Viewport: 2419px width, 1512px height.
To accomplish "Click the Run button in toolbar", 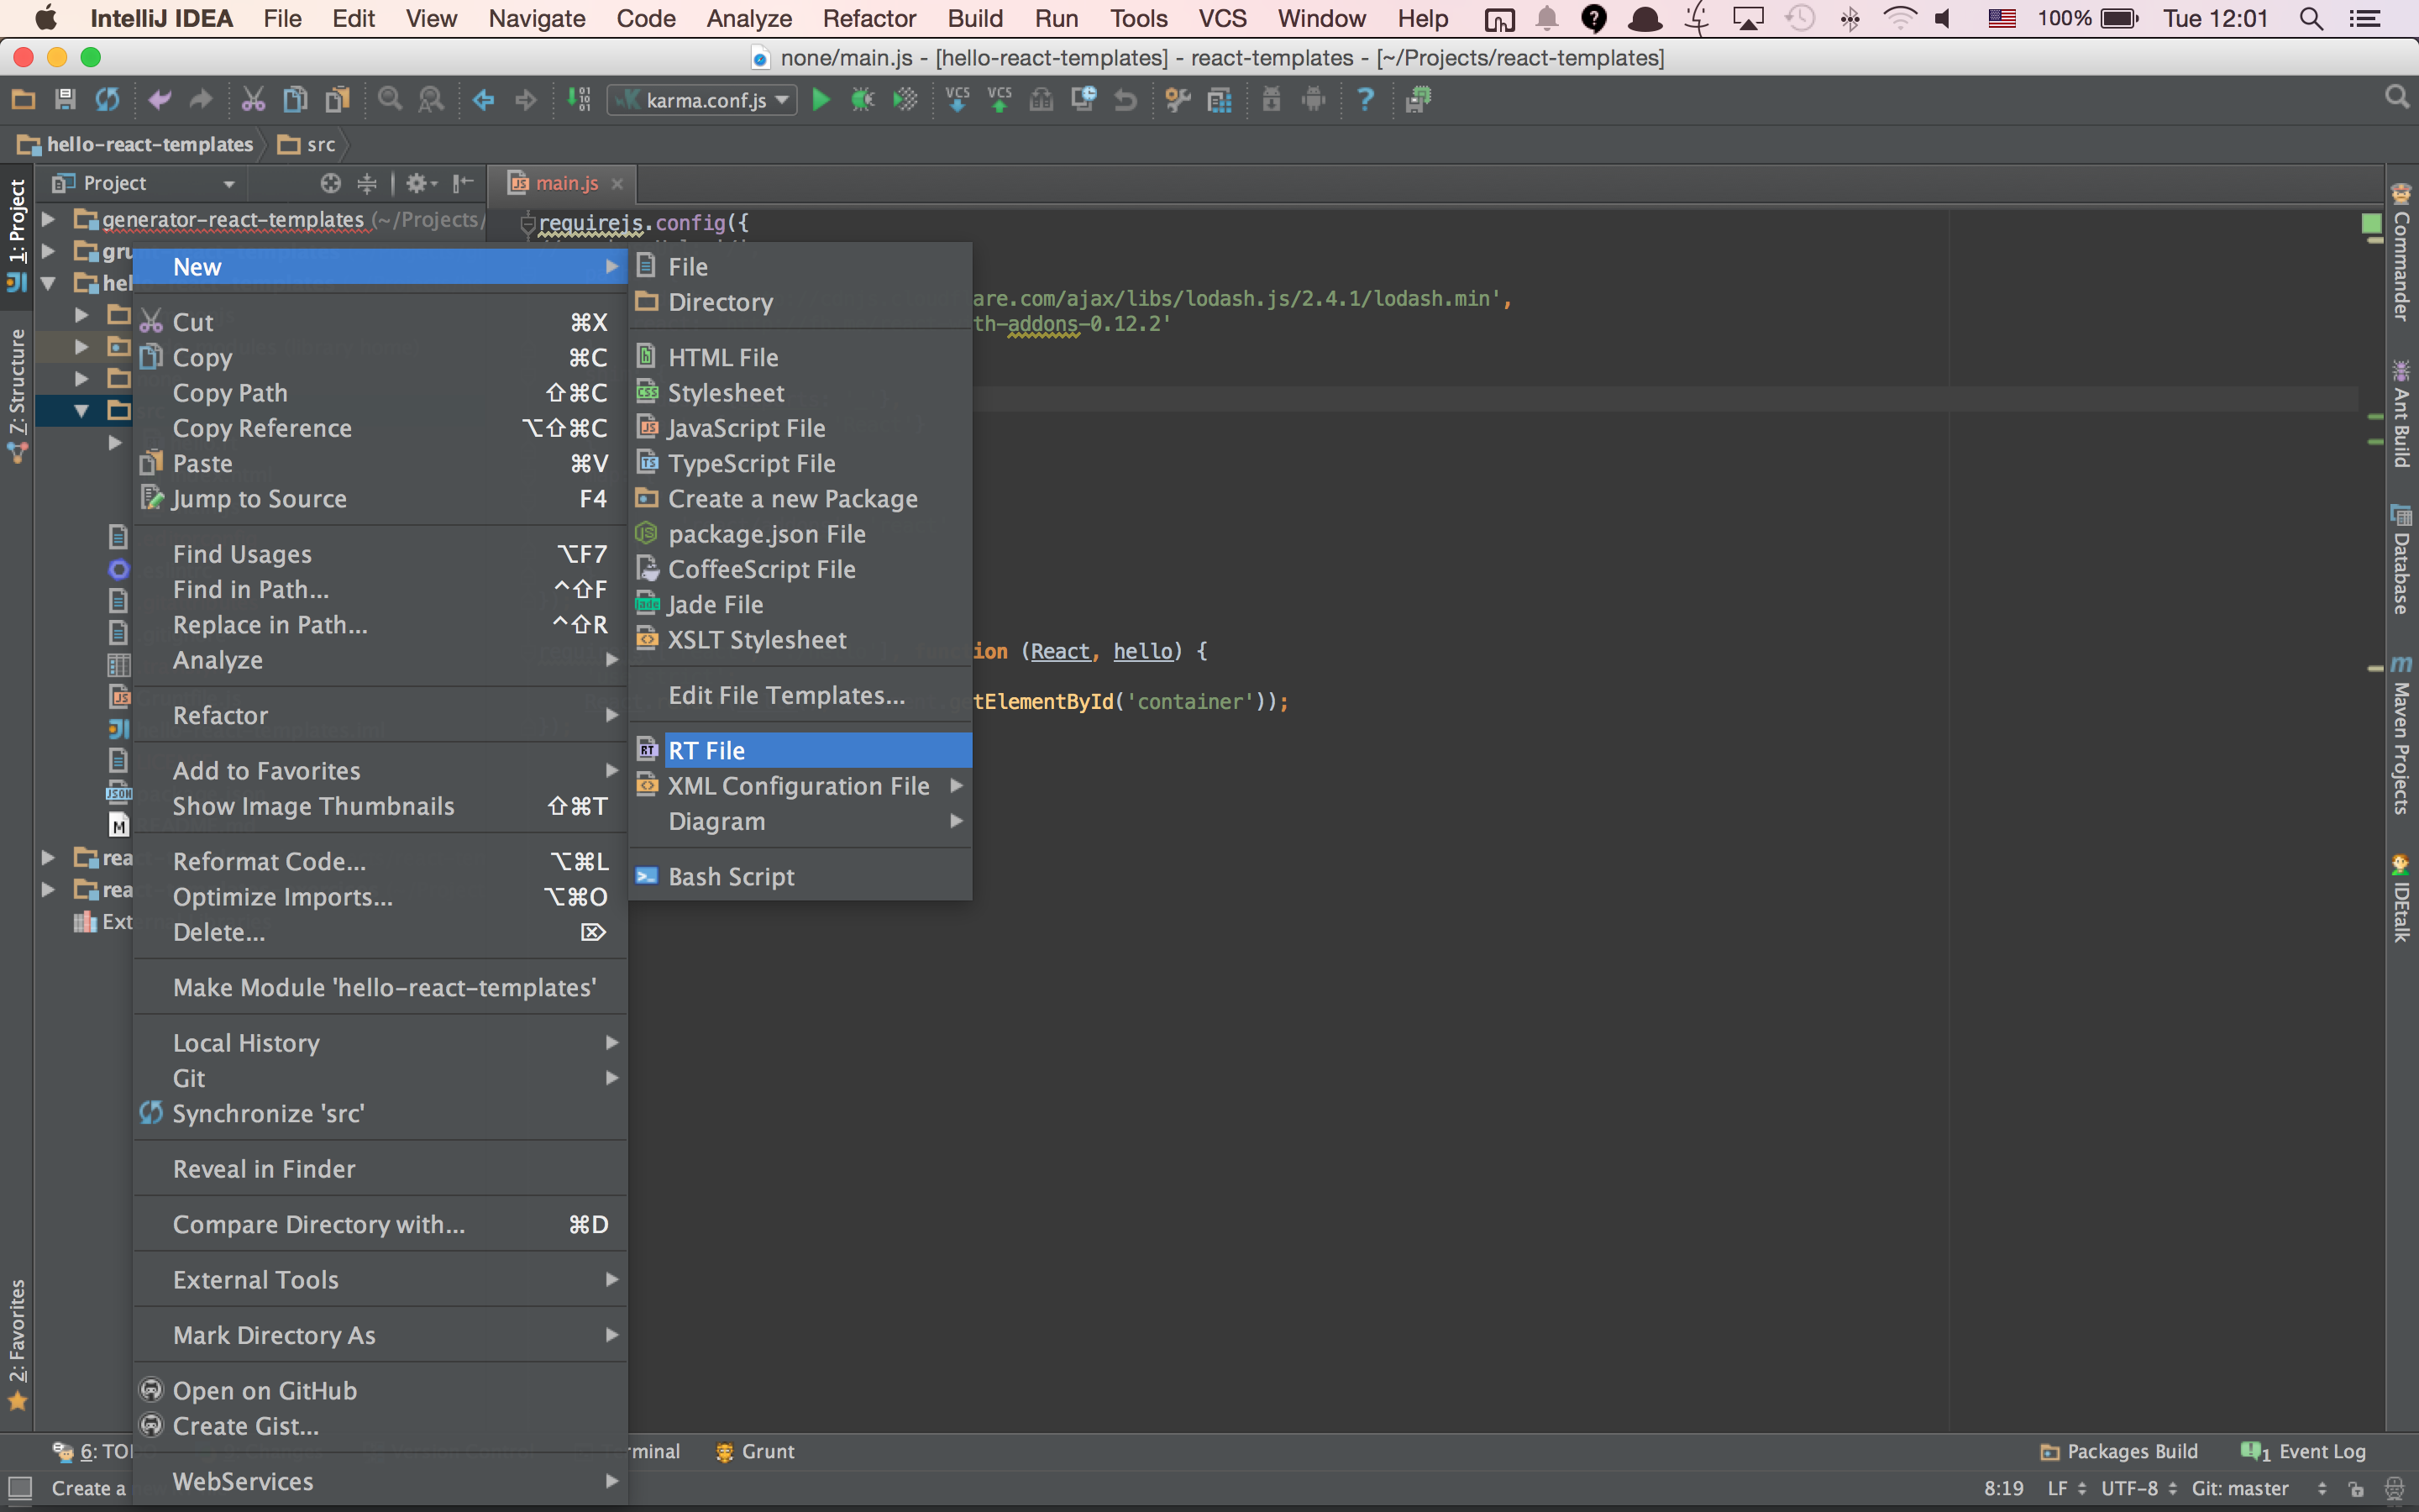I will pos(821,99).
